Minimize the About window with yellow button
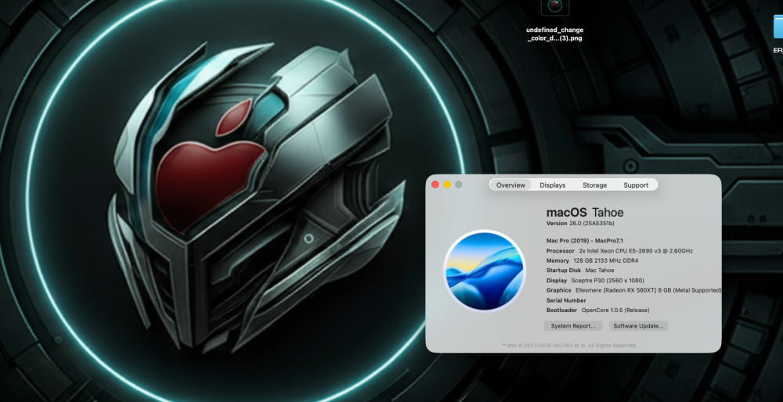Viewport: 783px width, 402px height. tap(447, 185)
